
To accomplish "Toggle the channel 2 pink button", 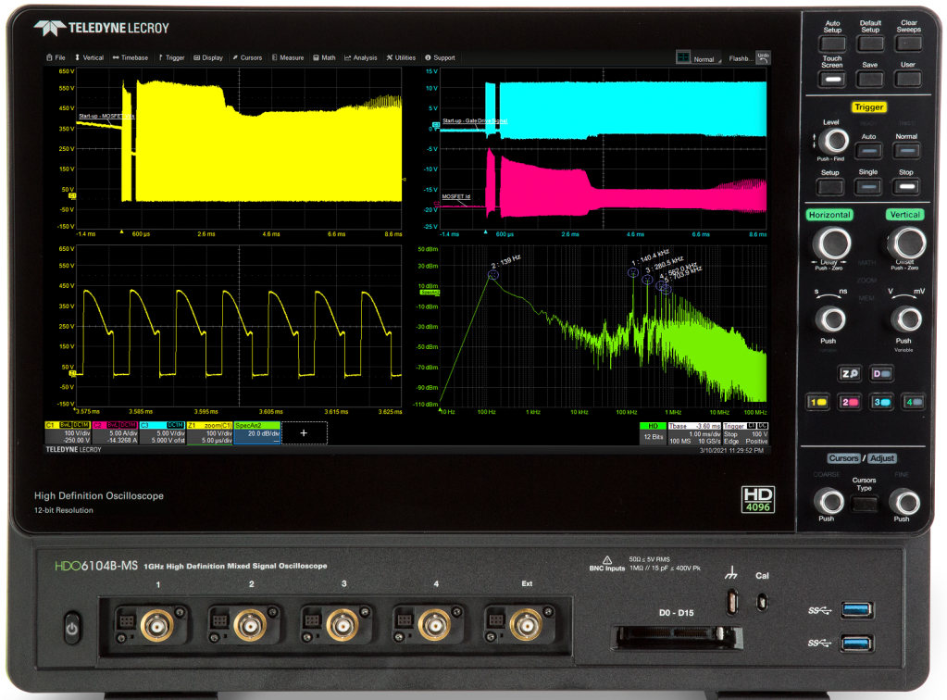I will (851, 402).
